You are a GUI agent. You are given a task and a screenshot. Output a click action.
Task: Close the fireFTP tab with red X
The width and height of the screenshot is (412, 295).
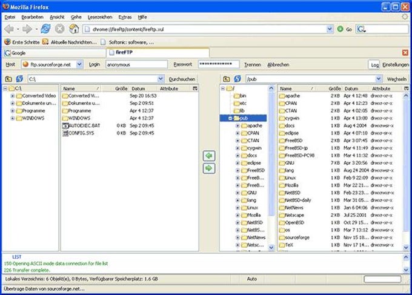click(405, 53)
